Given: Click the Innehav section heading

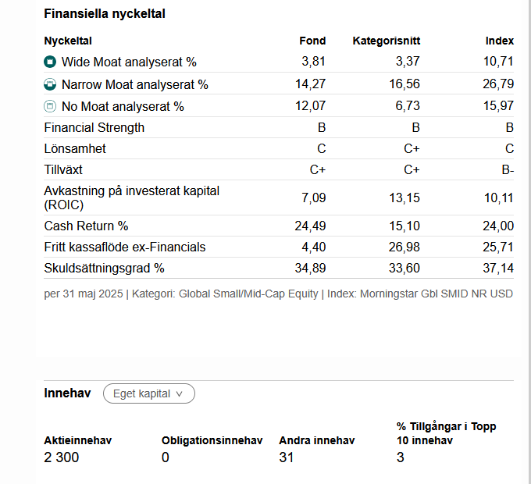Looking at the screenshot, I should (x=67, y=393).
